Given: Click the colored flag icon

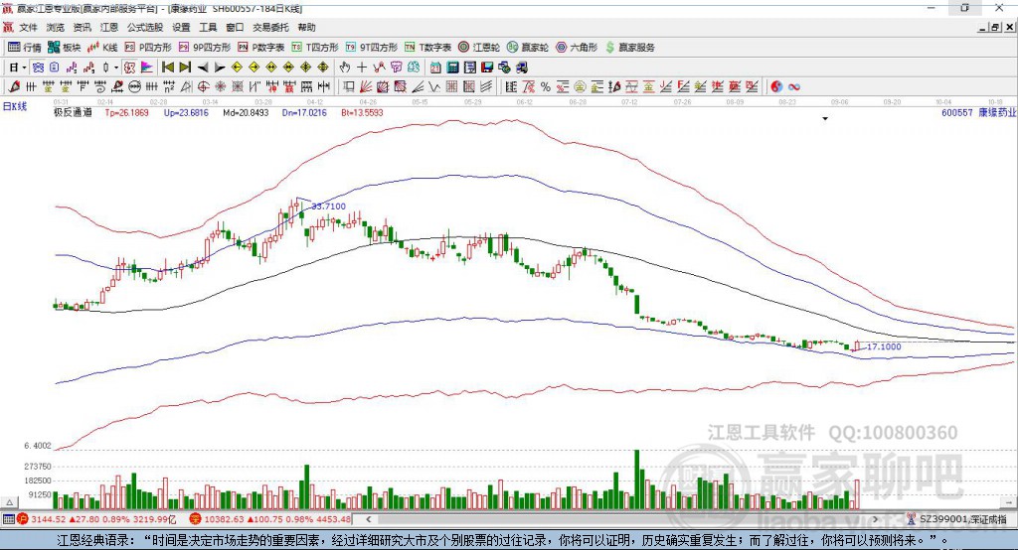Looking at the screenshot, I should coord(147,68).
